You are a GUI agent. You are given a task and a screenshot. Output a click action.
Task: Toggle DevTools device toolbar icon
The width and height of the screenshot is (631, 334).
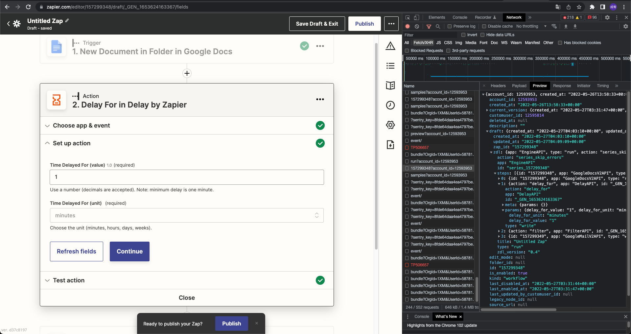tap(416, 17)
